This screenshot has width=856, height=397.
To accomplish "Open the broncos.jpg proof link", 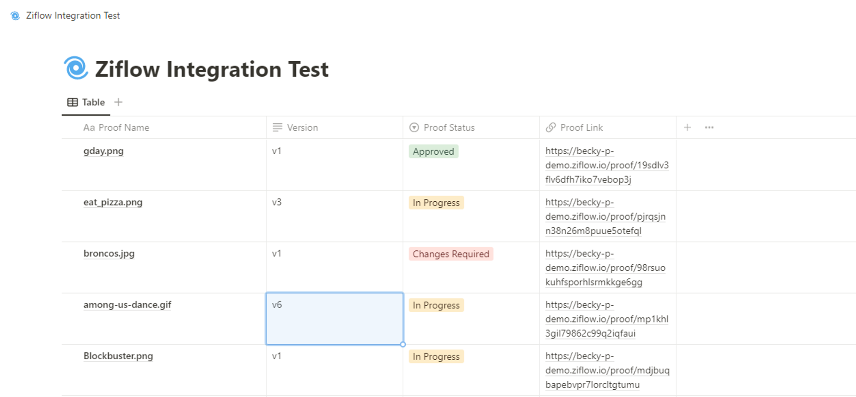I will point(605,268).
